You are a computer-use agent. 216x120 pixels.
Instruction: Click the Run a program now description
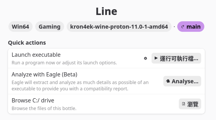coord(64,63)
